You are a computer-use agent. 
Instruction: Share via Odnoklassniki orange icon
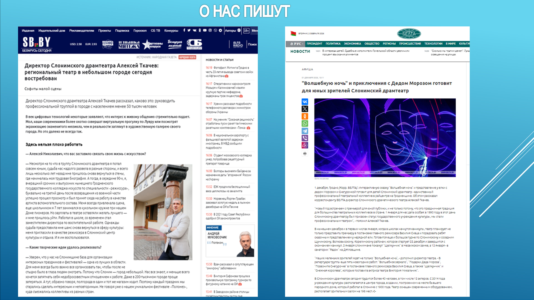[x=305, y=116]
